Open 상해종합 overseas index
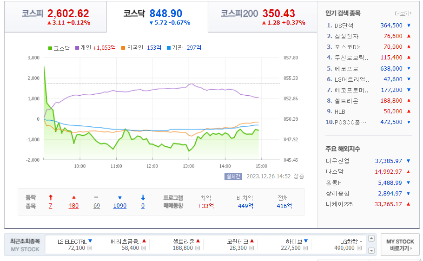423x261 pixels. tap(337, 194)
